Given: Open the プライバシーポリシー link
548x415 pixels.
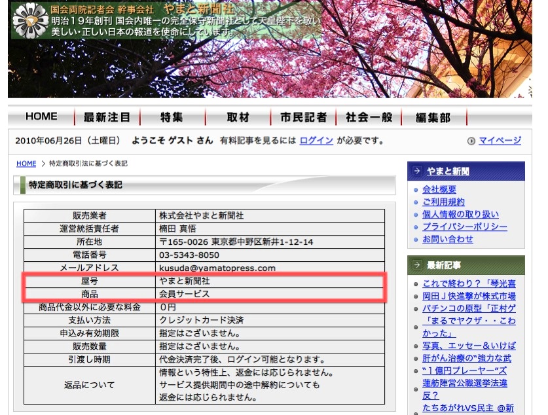Looking at the screenshot, I should click(x=465, y=226).
